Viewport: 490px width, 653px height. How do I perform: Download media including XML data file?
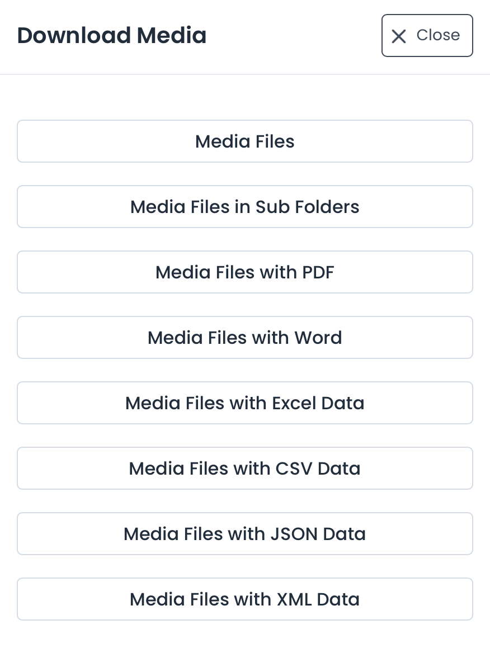244,599
